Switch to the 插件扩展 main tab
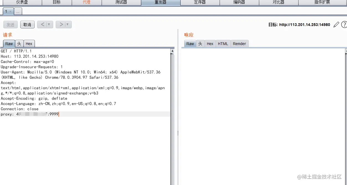 [322, 2]
